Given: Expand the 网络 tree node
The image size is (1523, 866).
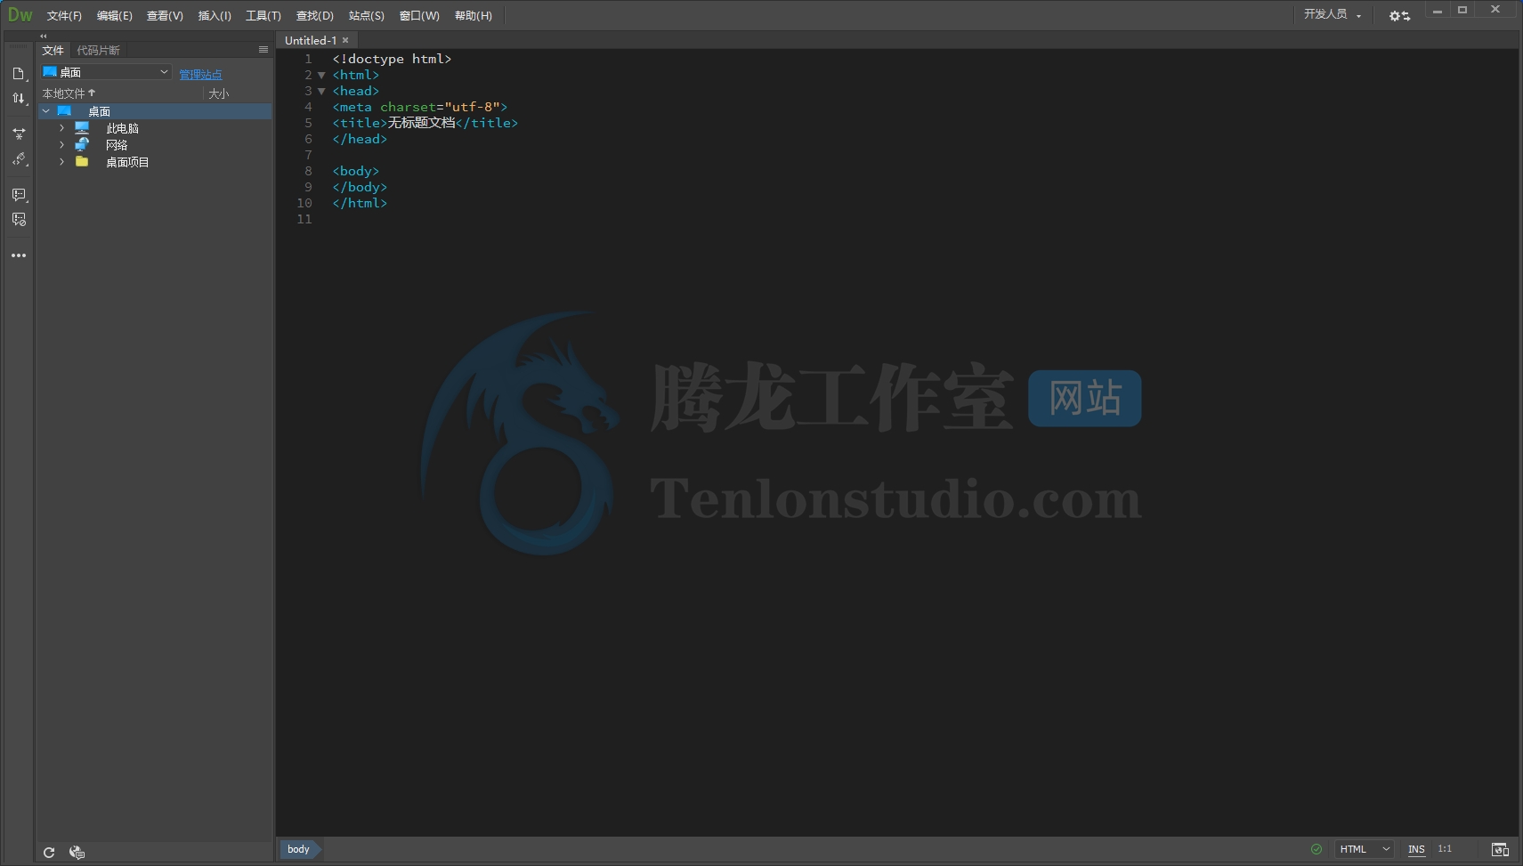Looking at the screenshot, I should pyautogui.click(x=61, y=145).
